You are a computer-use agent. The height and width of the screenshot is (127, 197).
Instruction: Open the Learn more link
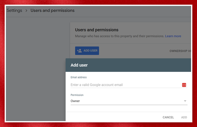click(x=173, y=36)
